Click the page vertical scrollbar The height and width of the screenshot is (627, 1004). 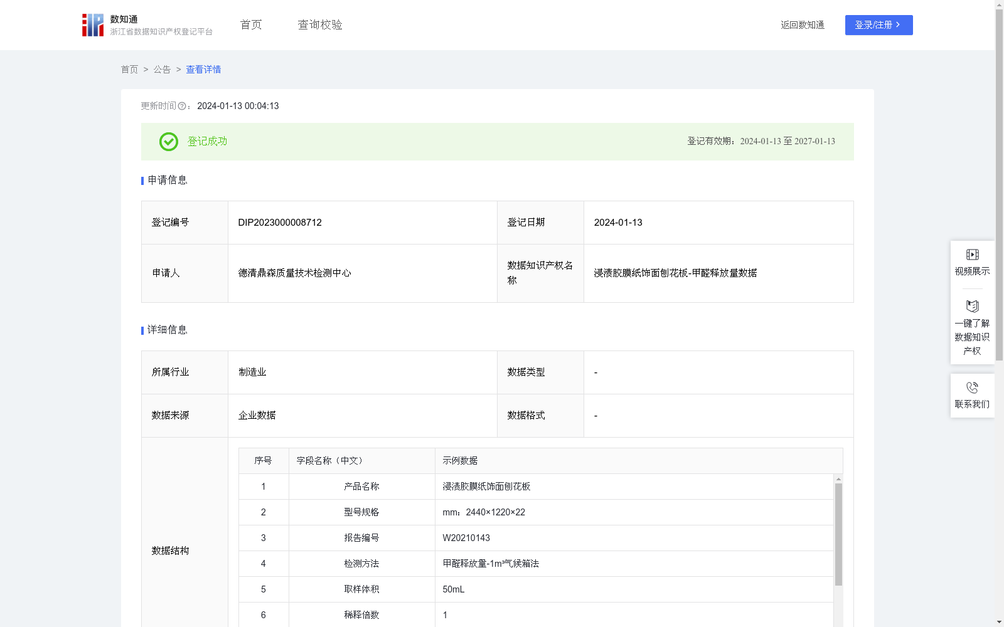tap(999, 186)
